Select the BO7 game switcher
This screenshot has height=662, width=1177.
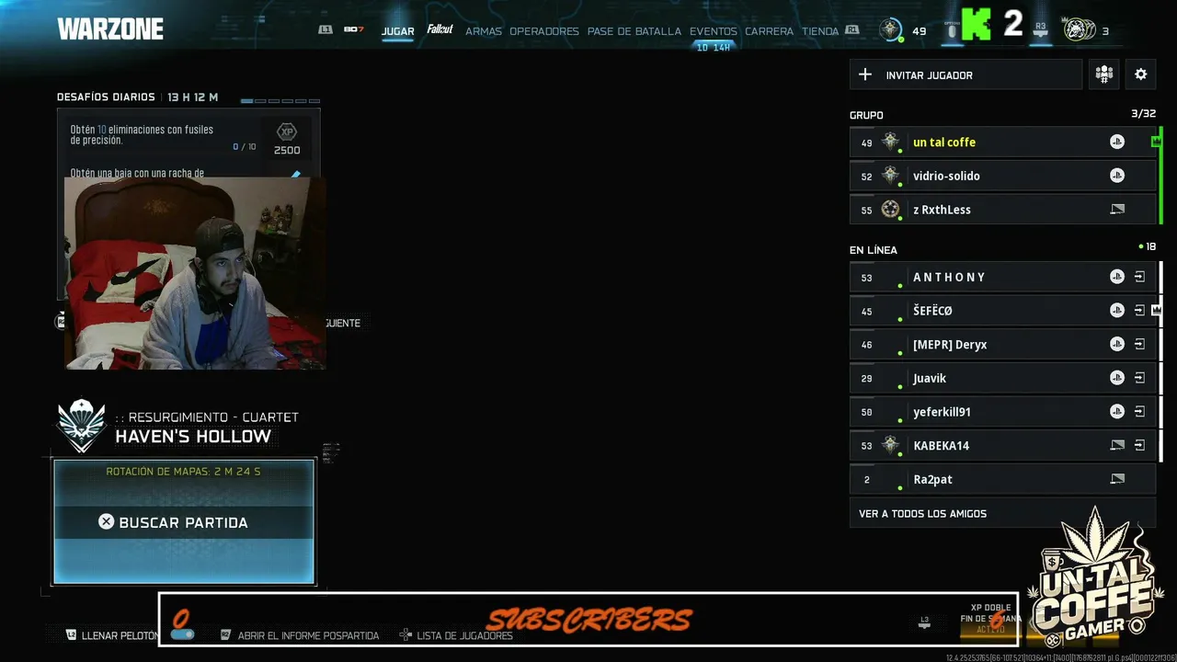(354, 30)
